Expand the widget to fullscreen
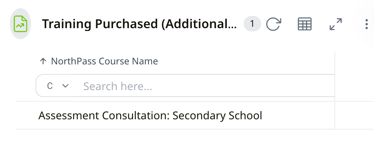 point(336,24)
